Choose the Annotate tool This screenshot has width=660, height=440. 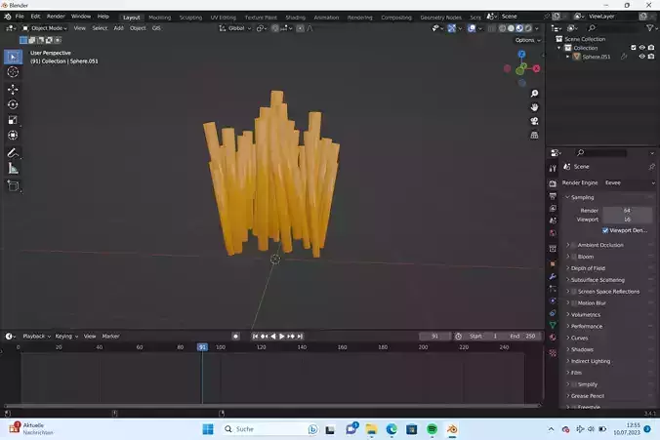click(13, 153)
